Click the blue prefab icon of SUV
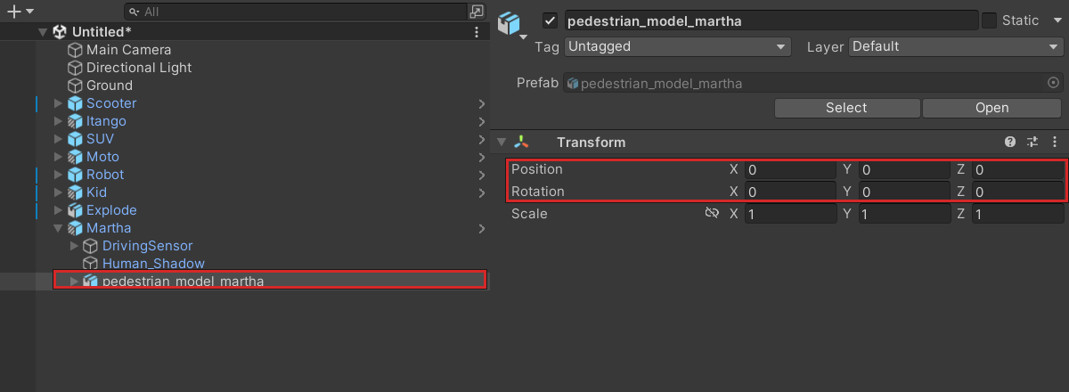 pos(76,139)
